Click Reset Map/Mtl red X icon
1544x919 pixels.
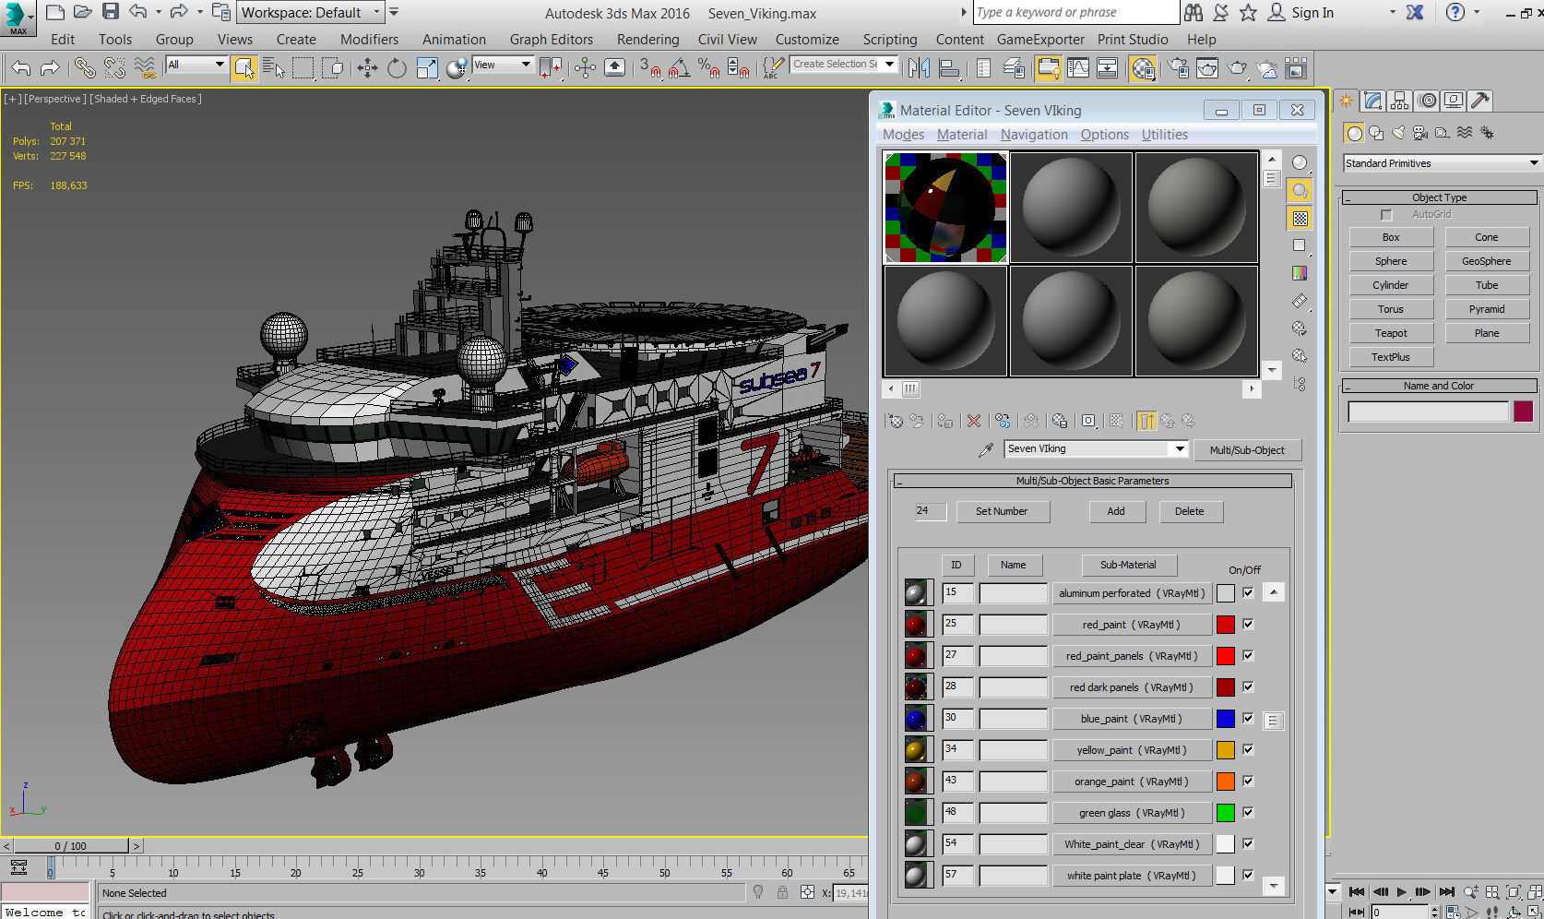[974, 421]
